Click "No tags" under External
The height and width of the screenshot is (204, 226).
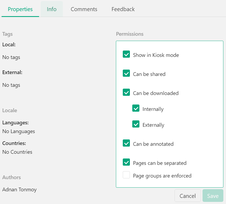point(11,85)
